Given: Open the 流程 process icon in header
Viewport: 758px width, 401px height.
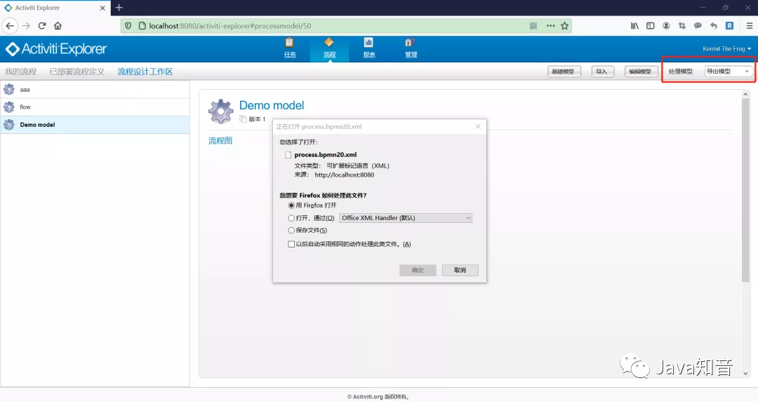Looking at the screenshot, I should 329,48.
